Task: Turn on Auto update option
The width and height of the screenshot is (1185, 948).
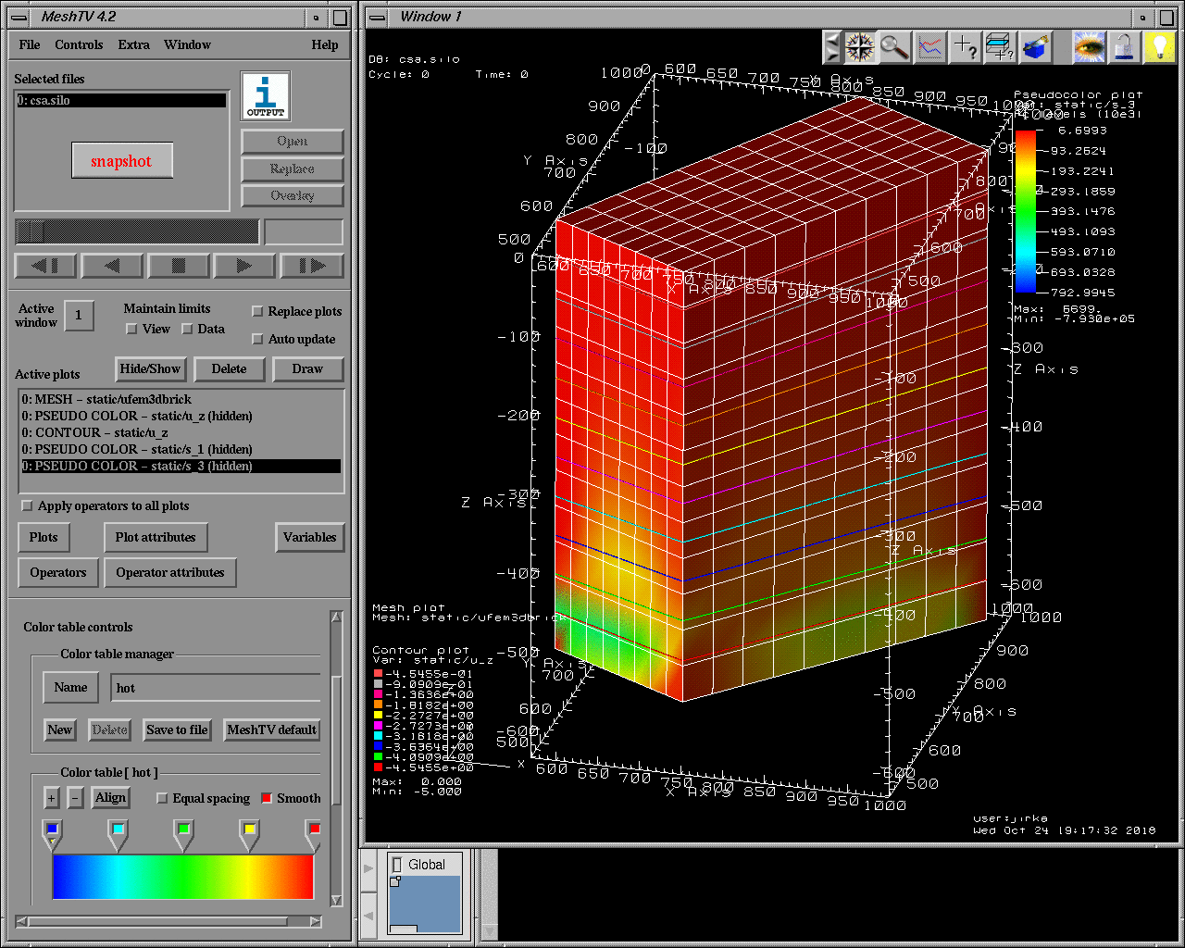Action: pyautogui.click(x=258, y=340)
